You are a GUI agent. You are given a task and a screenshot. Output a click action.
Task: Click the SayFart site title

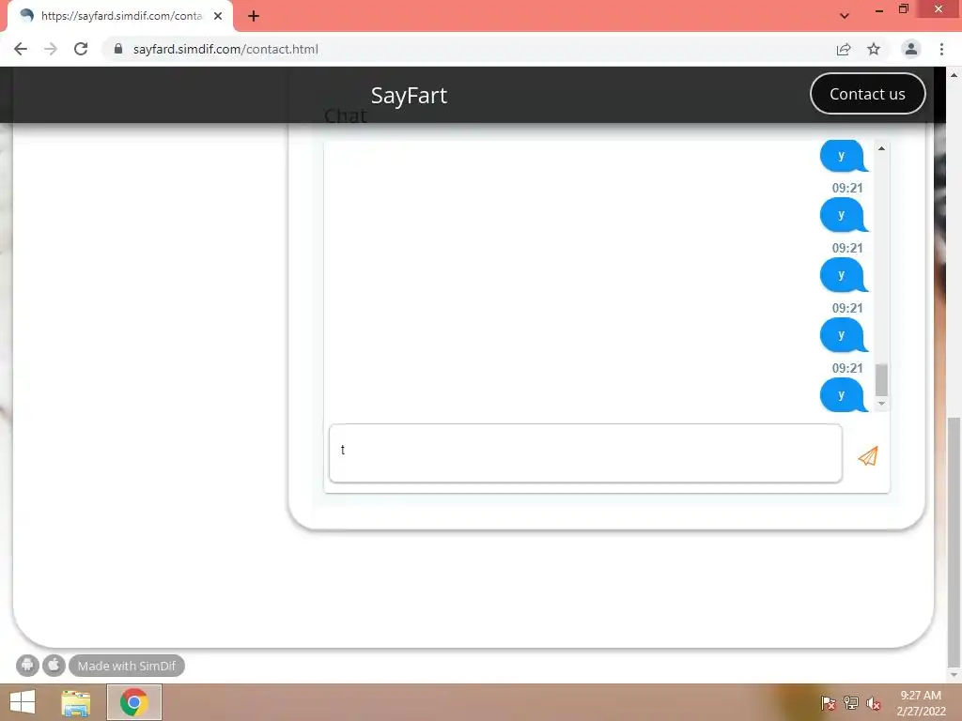pyautogui.click(x=409, y=95)
